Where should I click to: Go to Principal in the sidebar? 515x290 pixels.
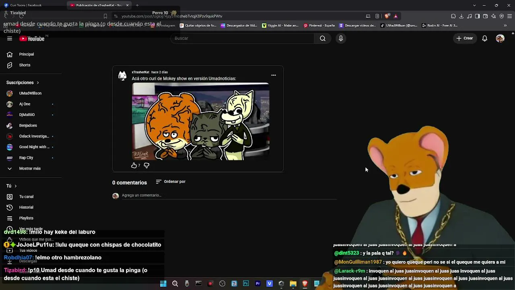[27, 54]
